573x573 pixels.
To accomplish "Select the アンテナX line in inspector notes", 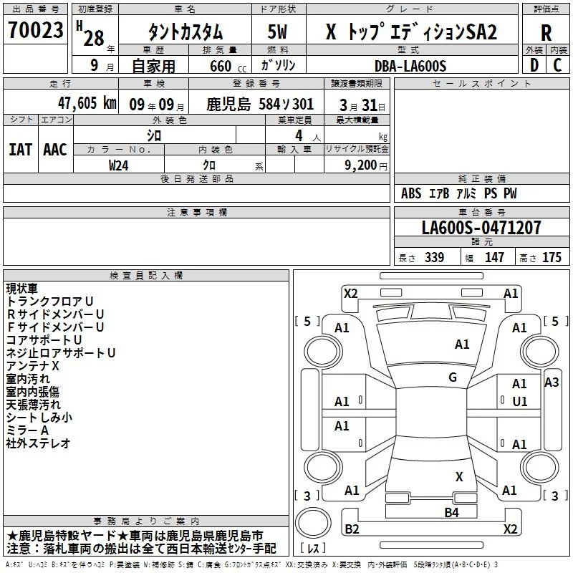I will point(33,365).
